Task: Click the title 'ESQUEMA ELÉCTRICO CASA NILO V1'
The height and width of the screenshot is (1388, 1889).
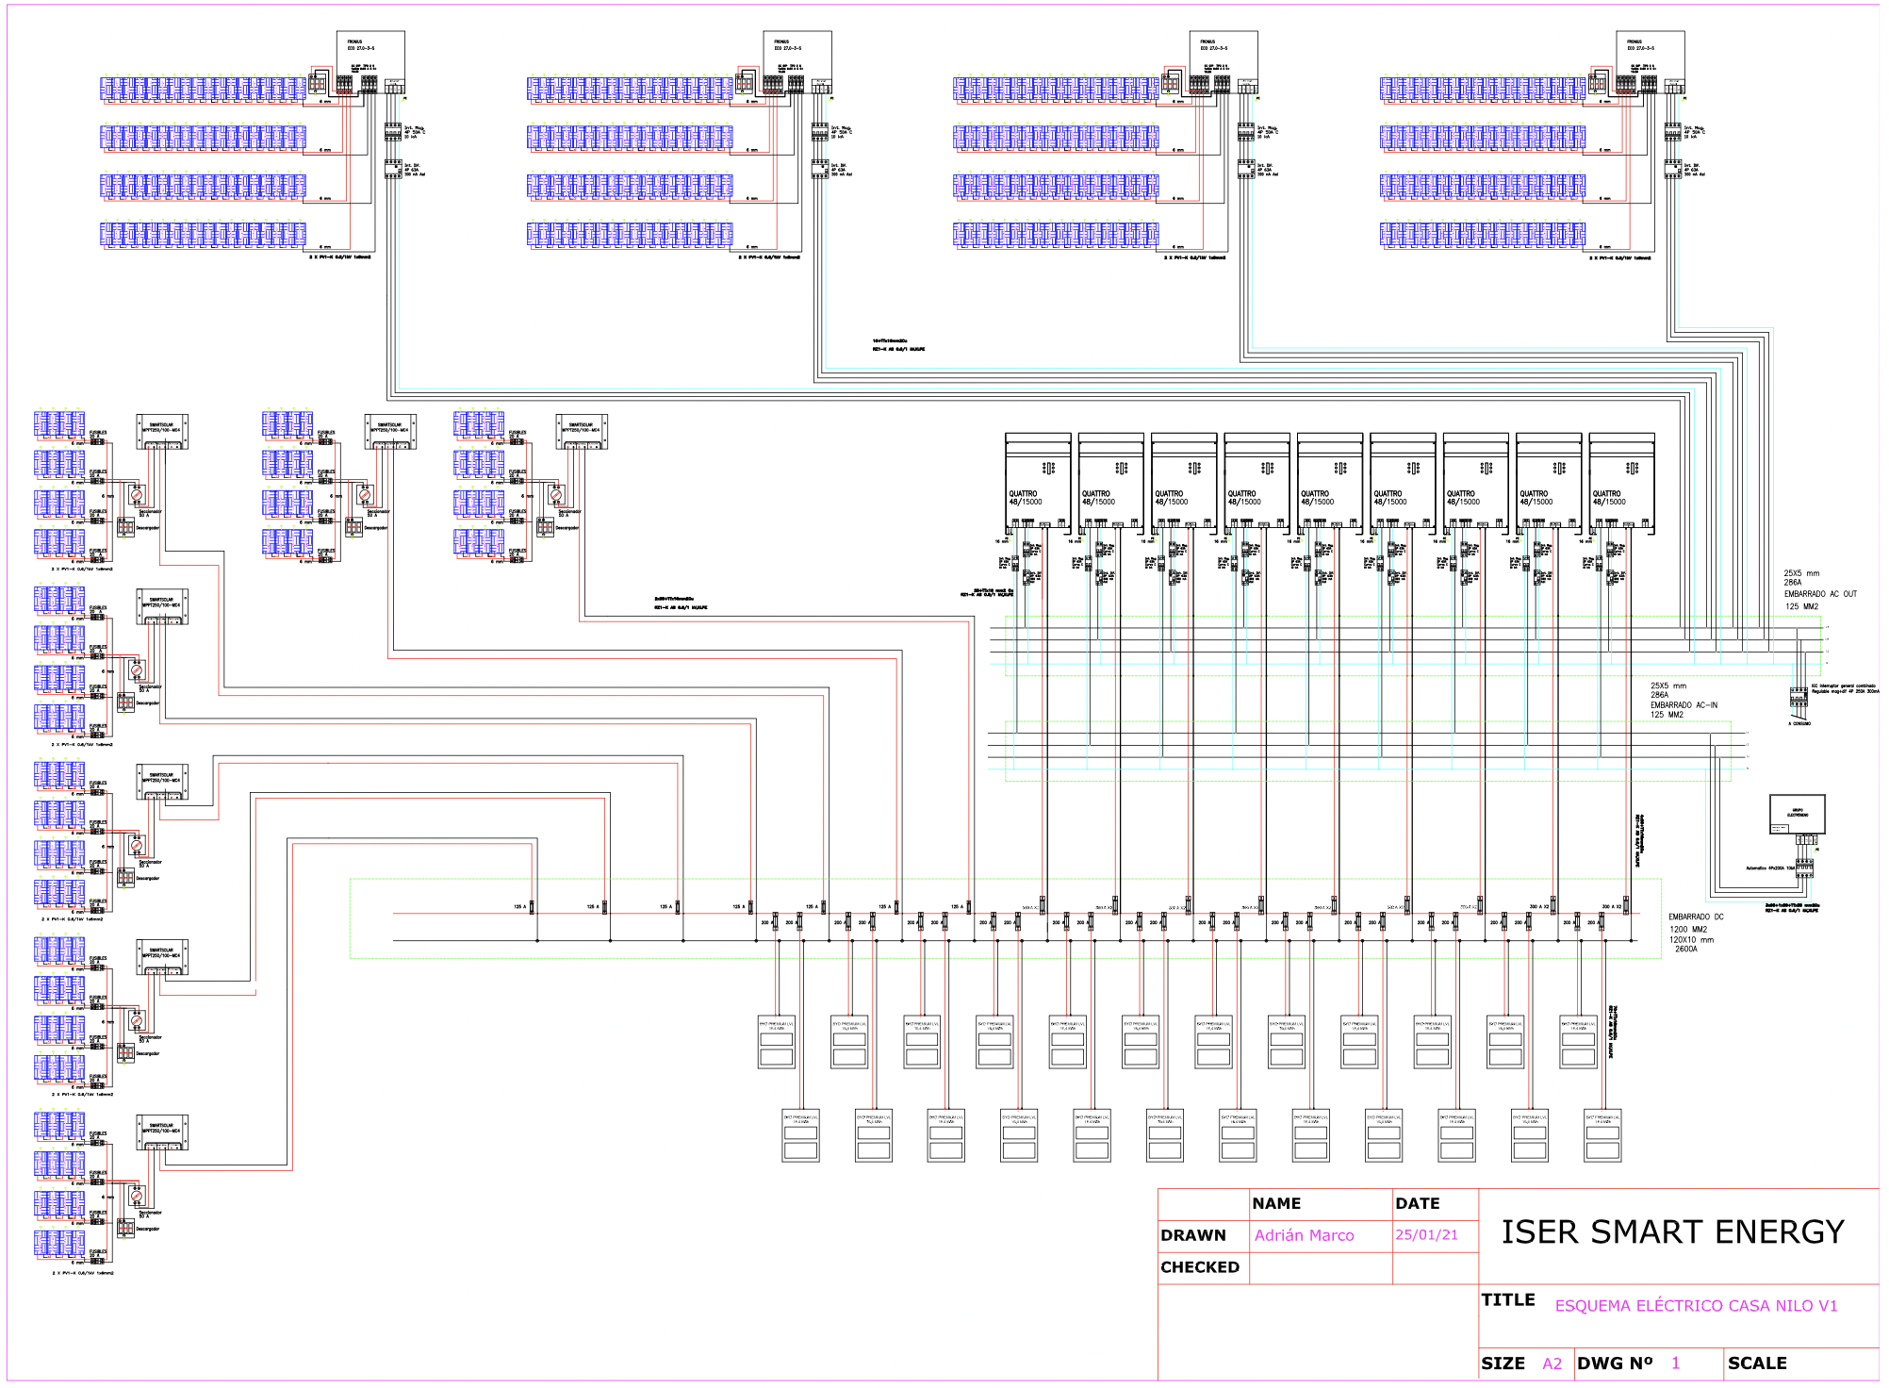Action: click(1696, 1306)
